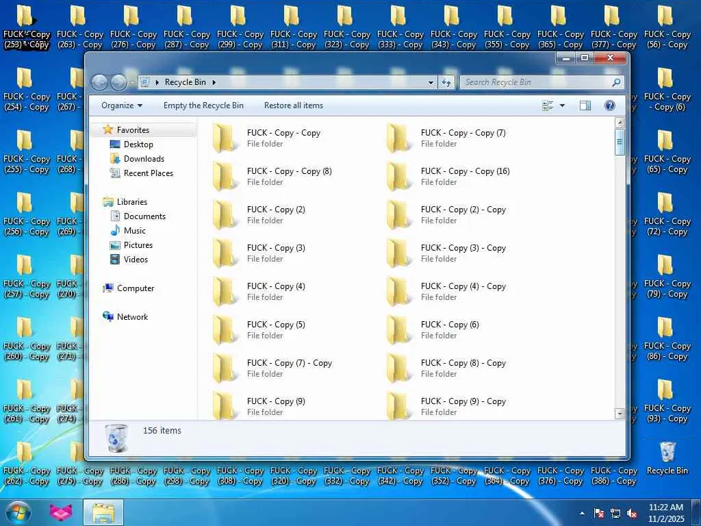Show the preview pane icon
This screenshot has width=701, height=526.
pos(585,105)
